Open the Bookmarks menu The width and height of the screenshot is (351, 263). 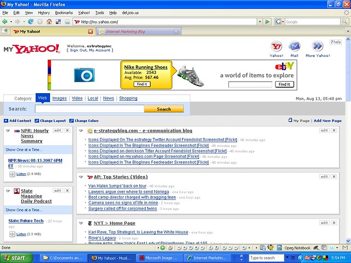(x=64, y=13)
